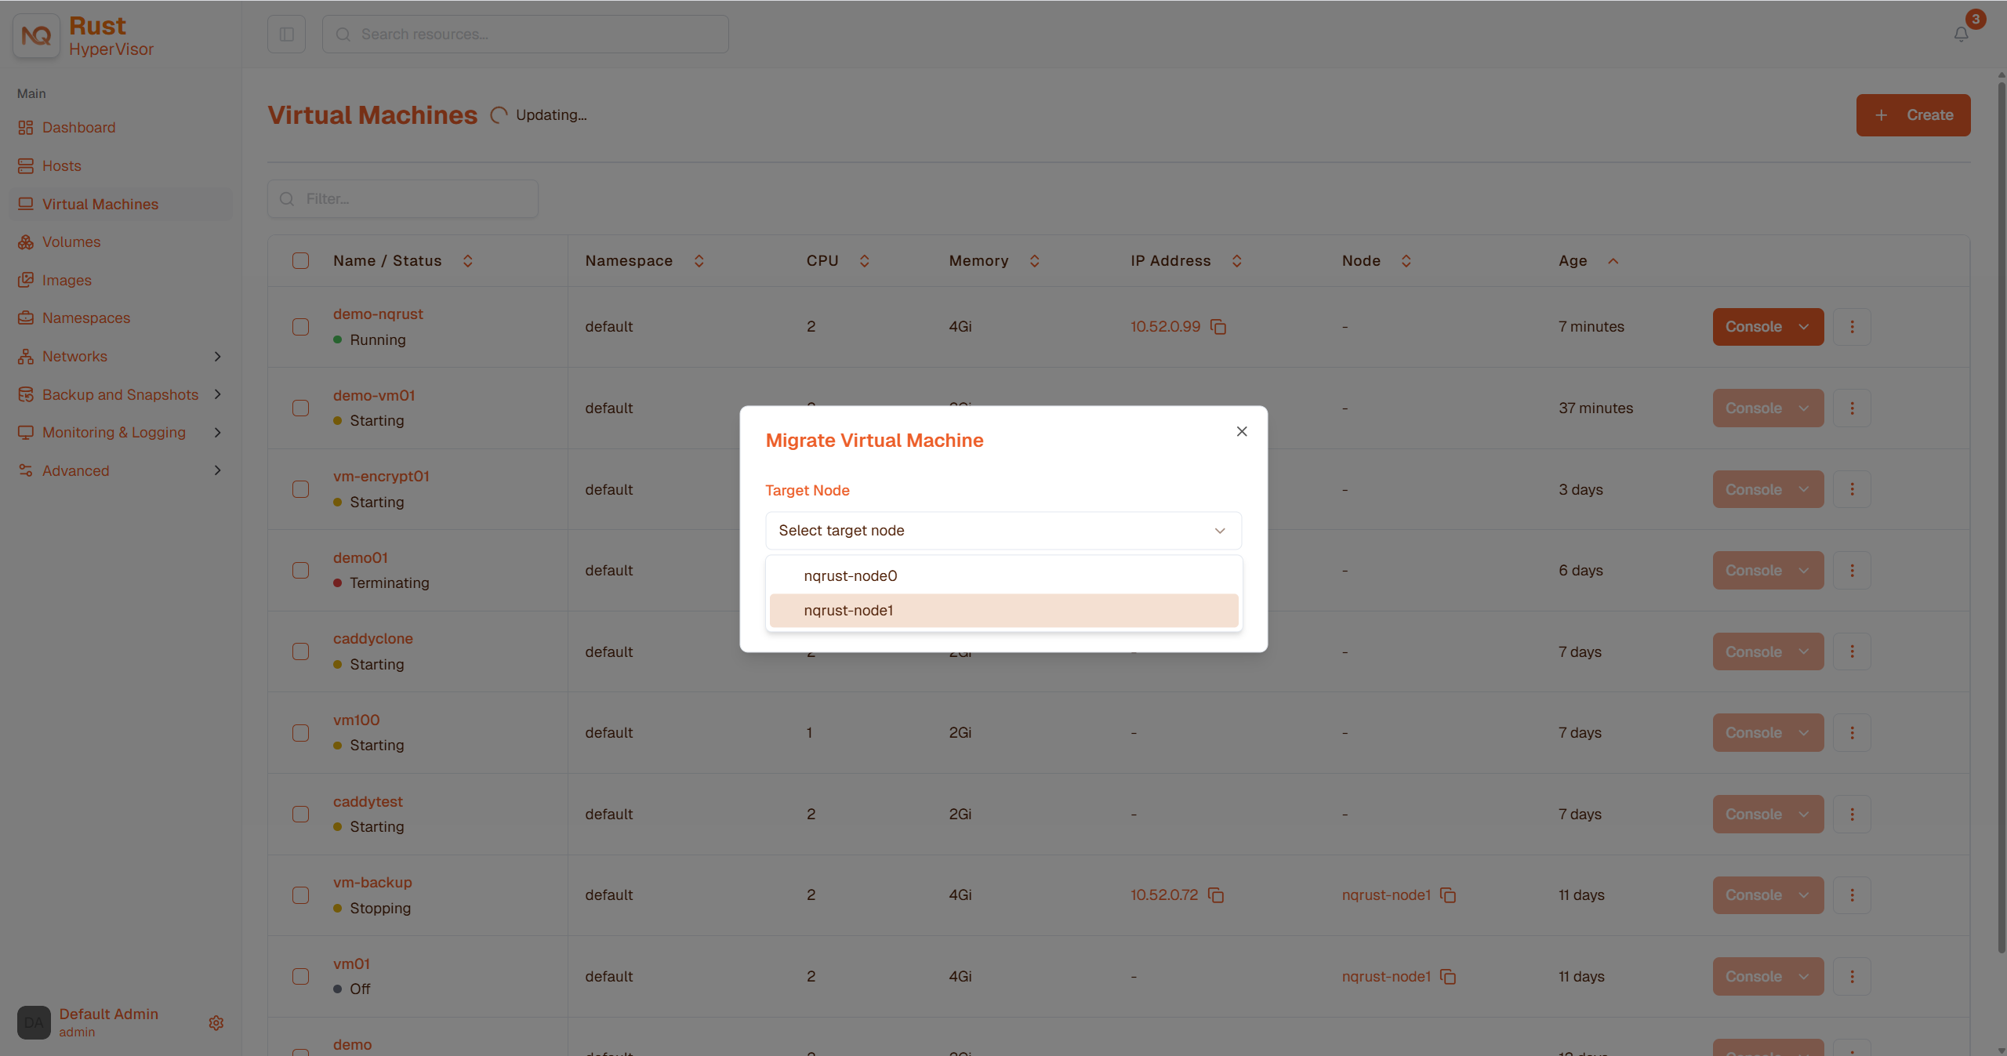The height and width of the screenshot is (1056, 2007).
Task: Select the demo-nqrust row checkbox
Action: pos(301,327)
